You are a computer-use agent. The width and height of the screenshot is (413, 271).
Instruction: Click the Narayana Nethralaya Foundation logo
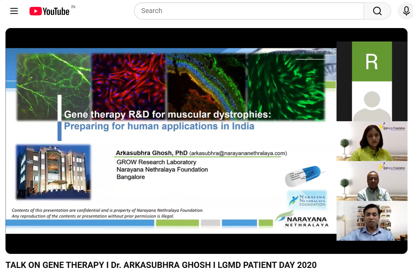[307, 200]
